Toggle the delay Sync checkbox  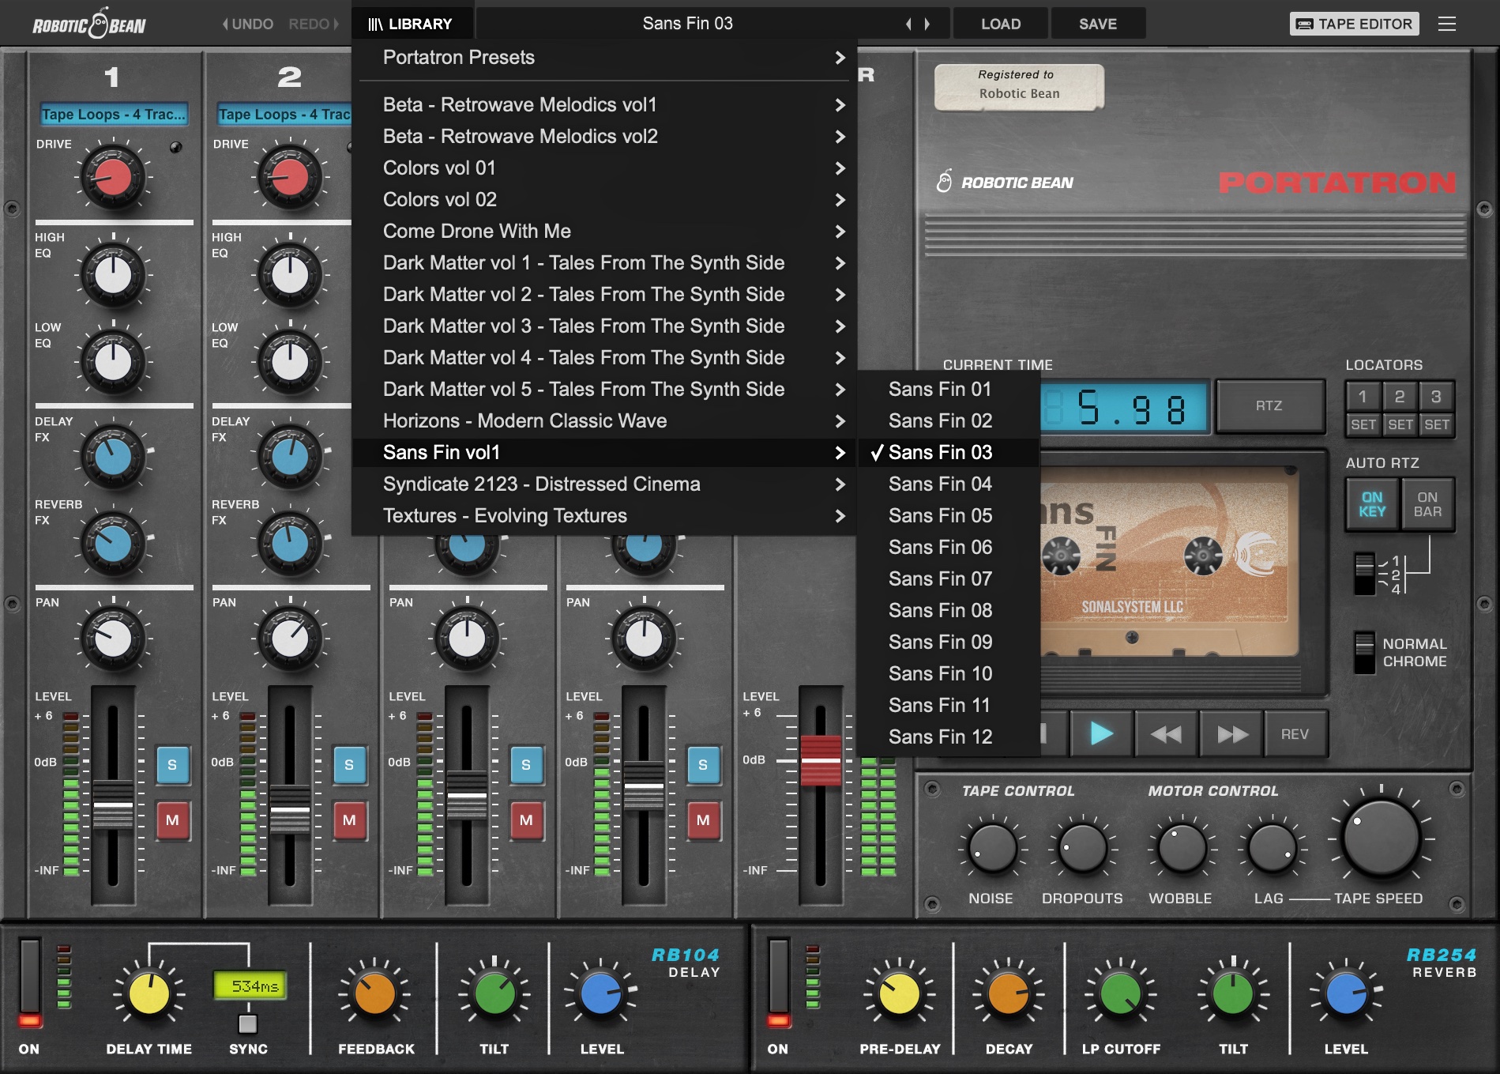(248, 1024)
